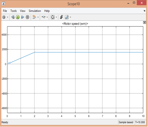Viewport: 148px width, 127px height.
Task: Open the File menu
Action: coord(5,11)
